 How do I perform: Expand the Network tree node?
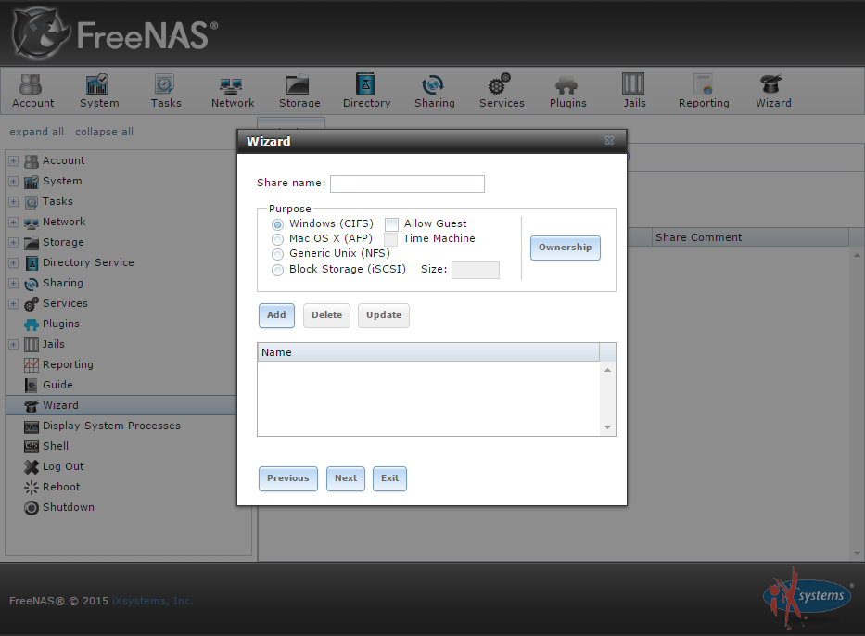(13, 223)
